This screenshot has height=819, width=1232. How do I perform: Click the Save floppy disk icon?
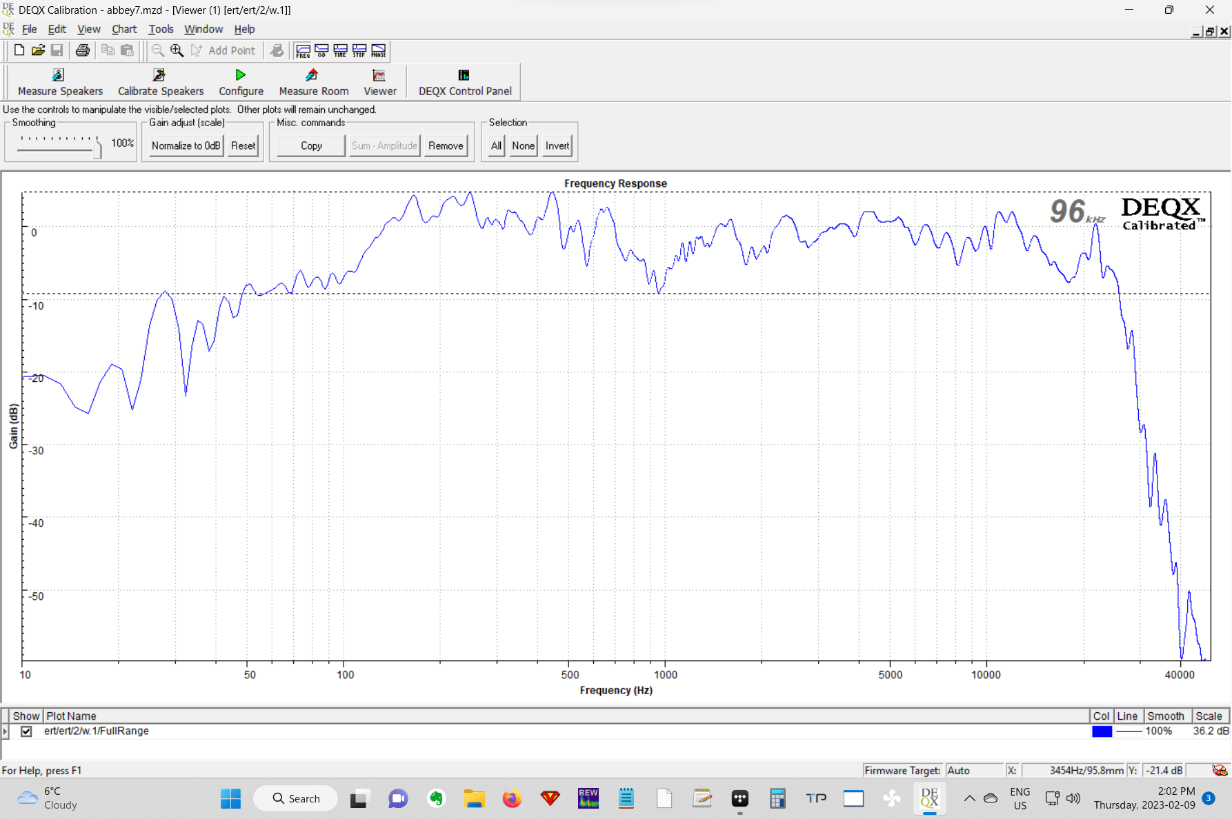point(57,50)
